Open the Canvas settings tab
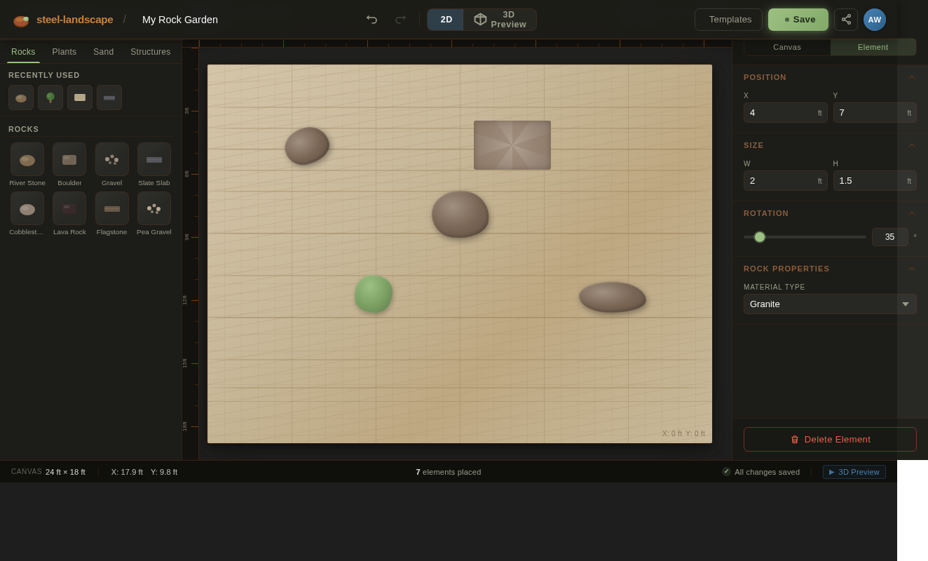The width and height of the screenshot is (928, 561). (786, 47)
